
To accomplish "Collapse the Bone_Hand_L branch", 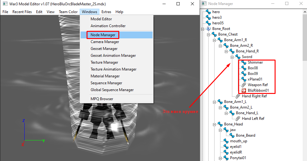I will click(226, 113).
